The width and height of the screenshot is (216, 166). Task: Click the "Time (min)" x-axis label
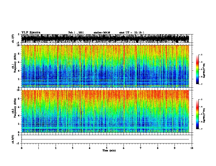(x=109, y=151)
